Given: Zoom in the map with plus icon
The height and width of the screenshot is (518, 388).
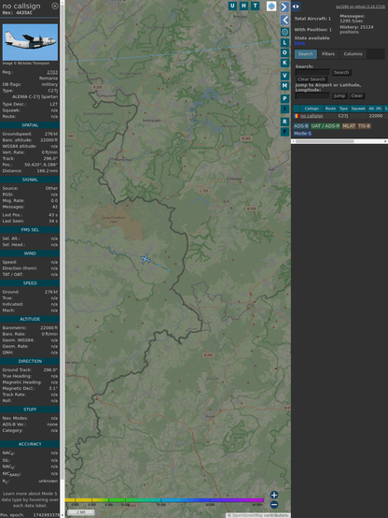Looking at the screenshot, I should point(274,495).
